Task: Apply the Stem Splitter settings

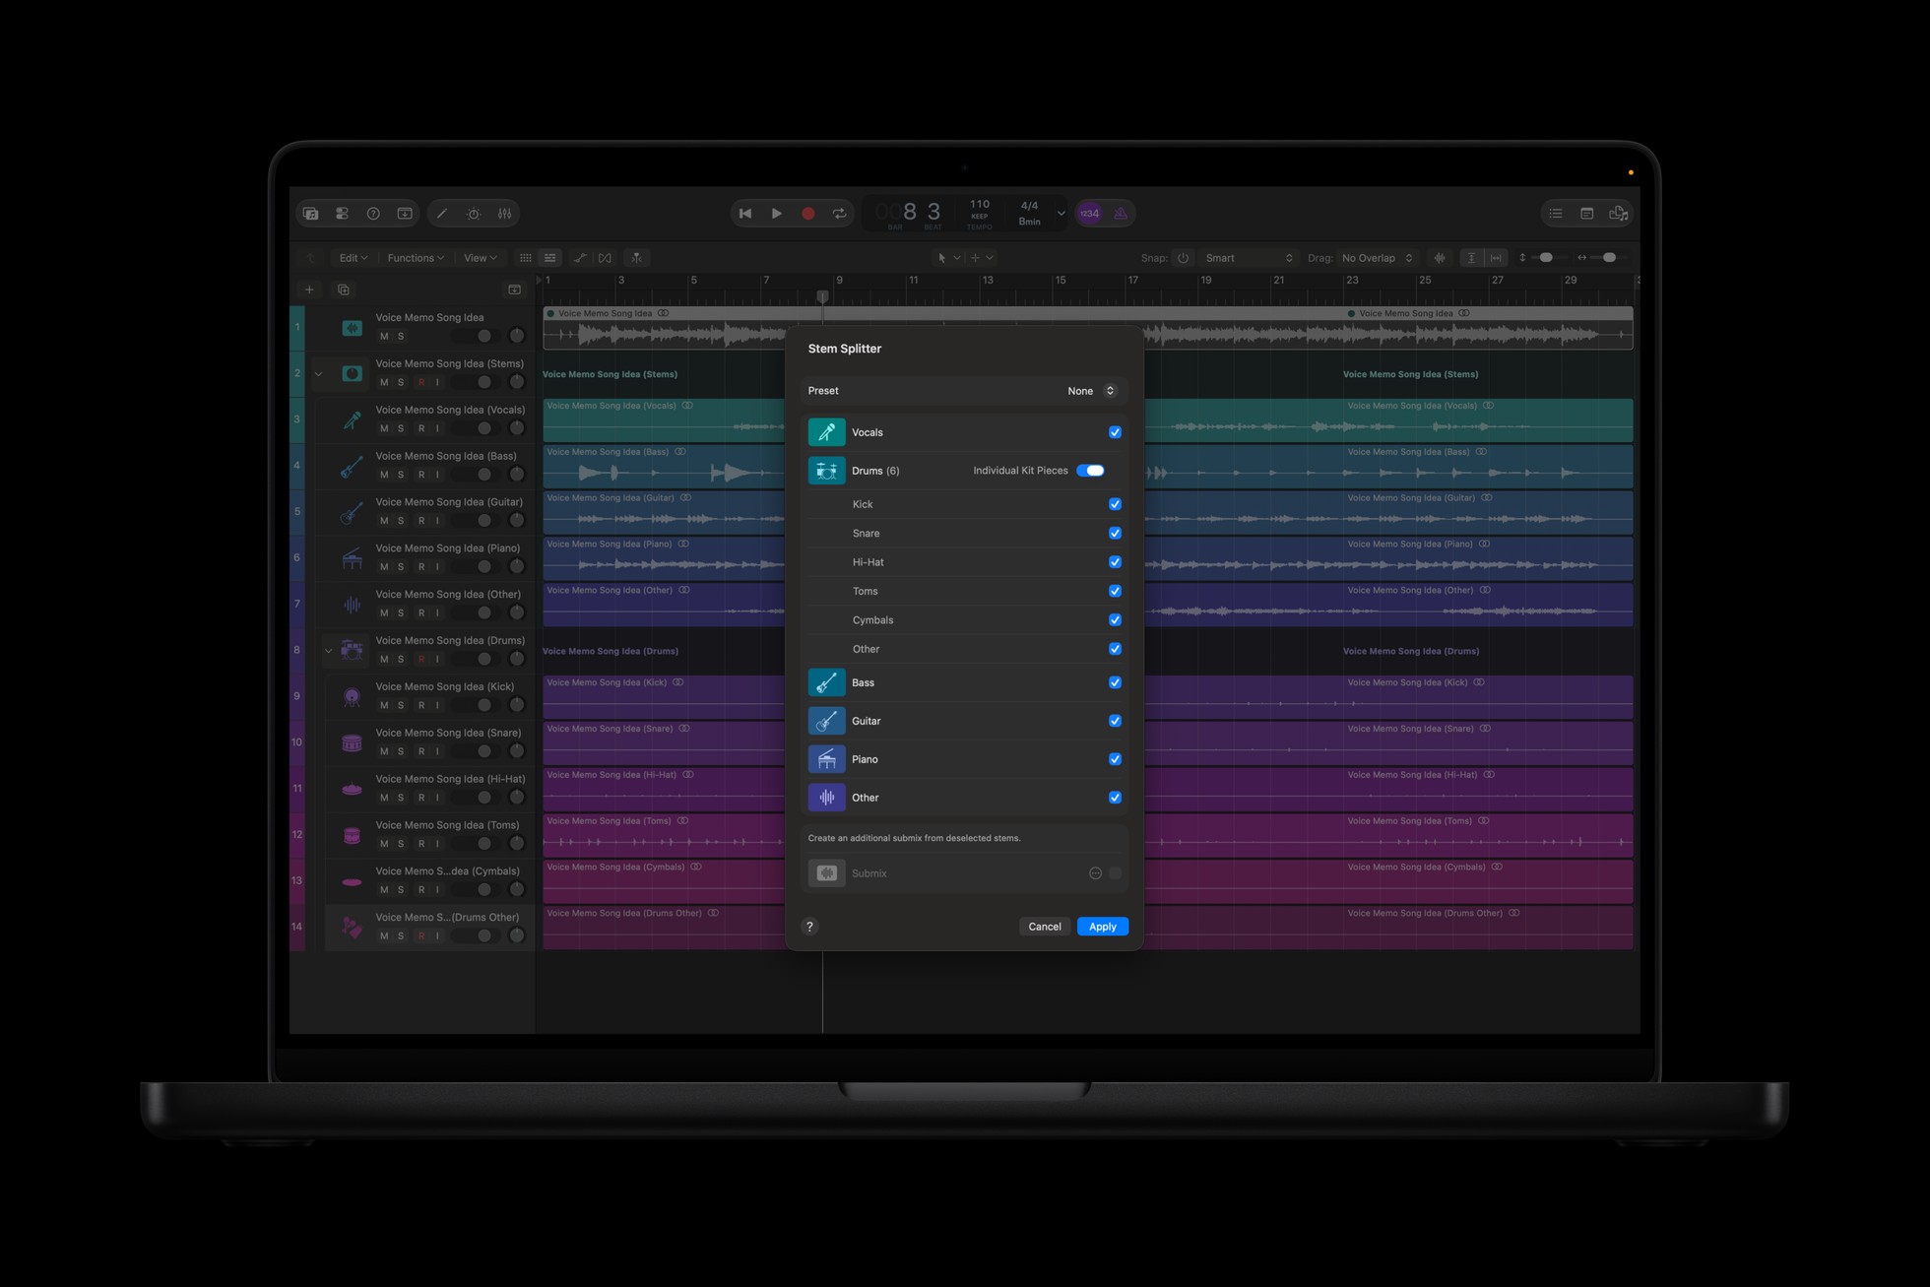Action: click(x=1103, y=927)
